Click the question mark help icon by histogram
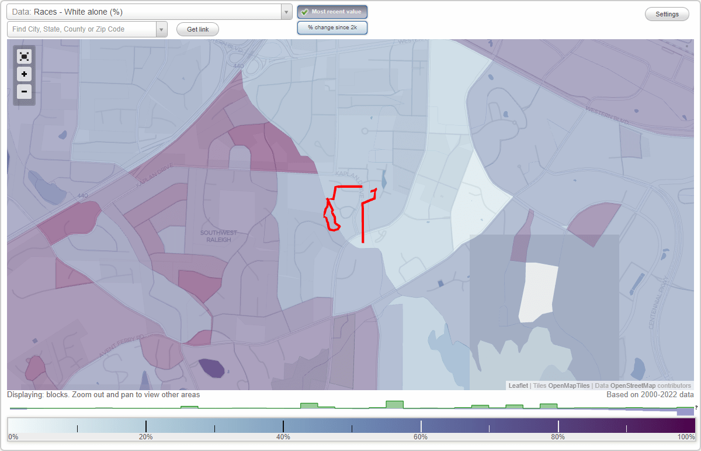 (696, 408)
